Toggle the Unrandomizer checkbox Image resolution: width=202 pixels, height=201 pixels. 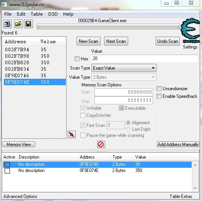pyautogui.click(x=159, y=89)
